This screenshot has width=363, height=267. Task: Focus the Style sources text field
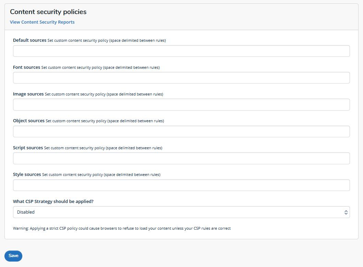coord(181,185)
